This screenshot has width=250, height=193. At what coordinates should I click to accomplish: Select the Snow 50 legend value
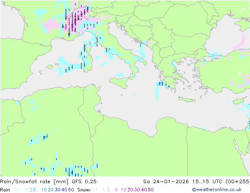tap(151, 190)
